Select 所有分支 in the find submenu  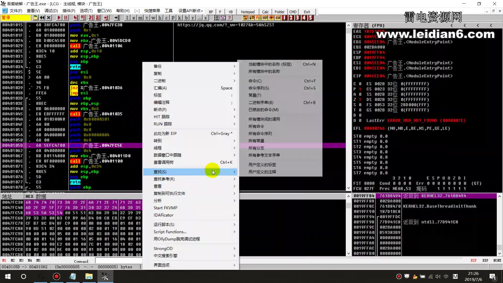280,148
